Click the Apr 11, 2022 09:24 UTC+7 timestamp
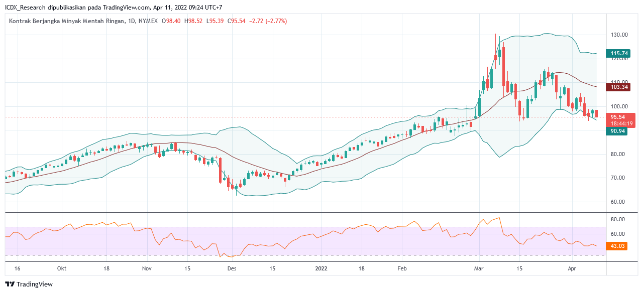Image resolution: width=643 pixels, height=293 pixels. pos(187,8)
